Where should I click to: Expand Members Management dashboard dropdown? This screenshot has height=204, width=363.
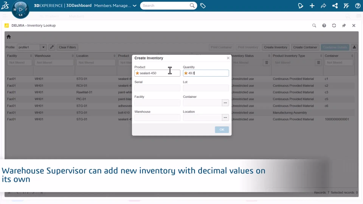pyautogui.click(x=135, y=6)
